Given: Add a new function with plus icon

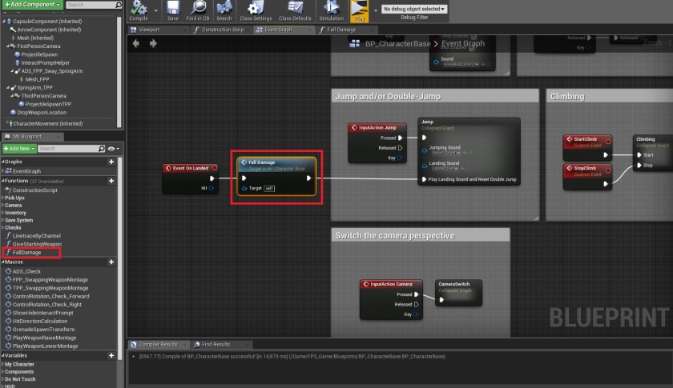Looking at the screenshot, I should tap(111, 181).
